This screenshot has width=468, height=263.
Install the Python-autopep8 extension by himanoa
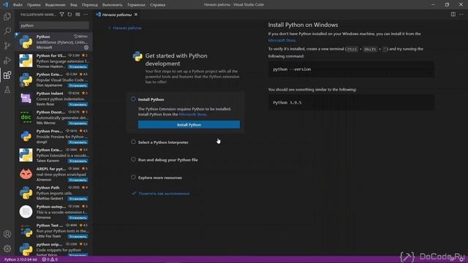tap(78, 218)
